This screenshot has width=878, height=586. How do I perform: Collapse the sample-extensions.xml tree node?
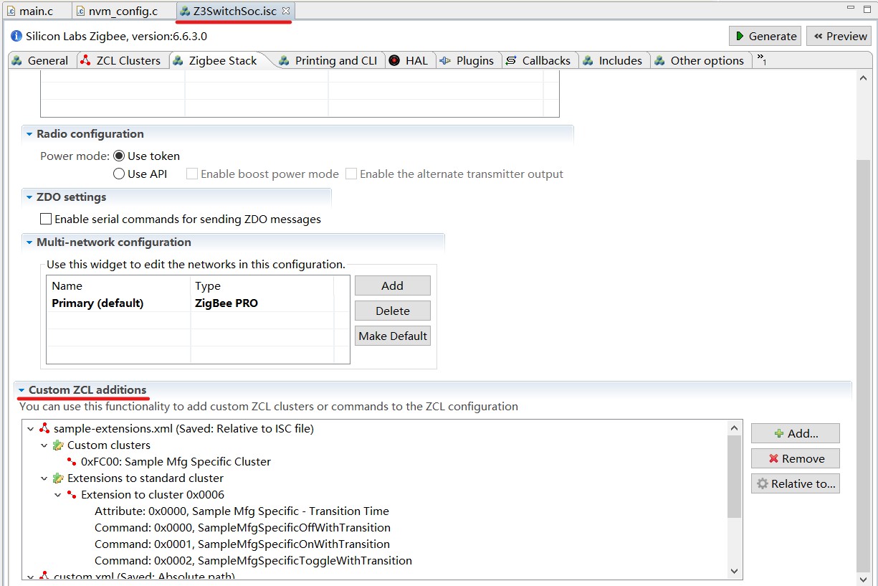30,429
